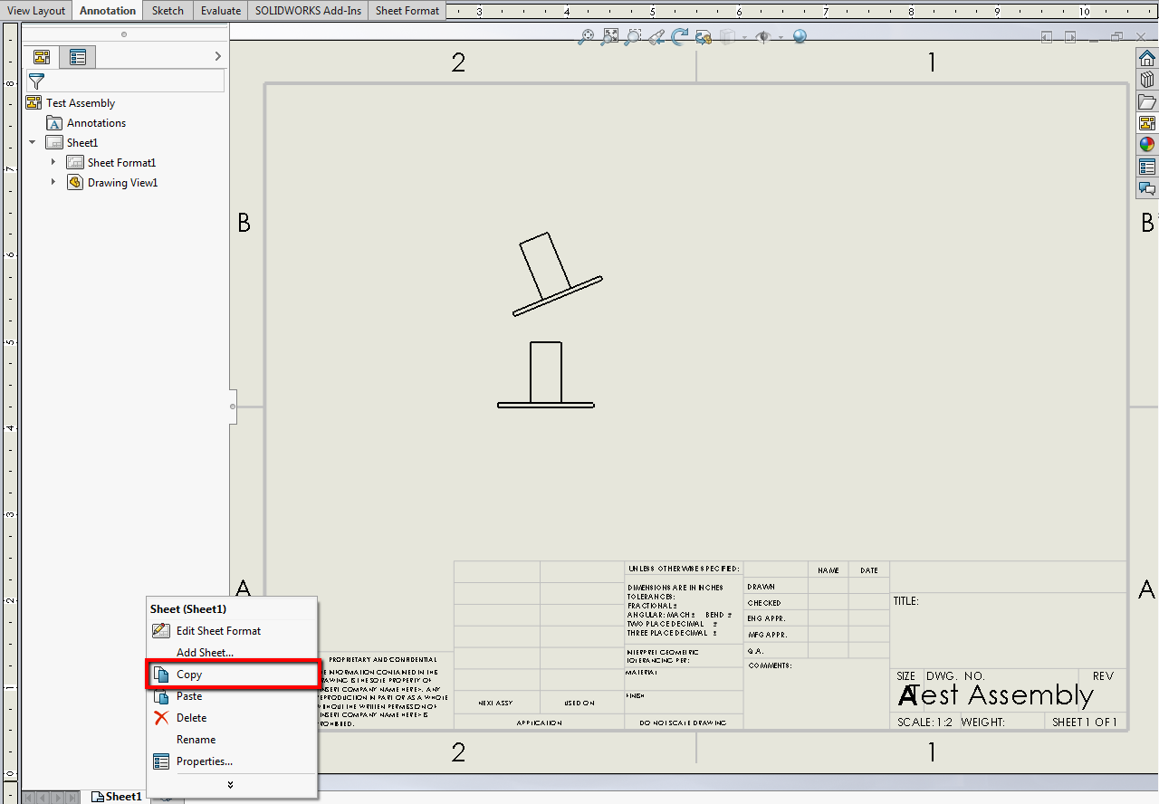Open the Appearances color ball pane
This screenshot has height=804, width=1159.
[1147, 144]
